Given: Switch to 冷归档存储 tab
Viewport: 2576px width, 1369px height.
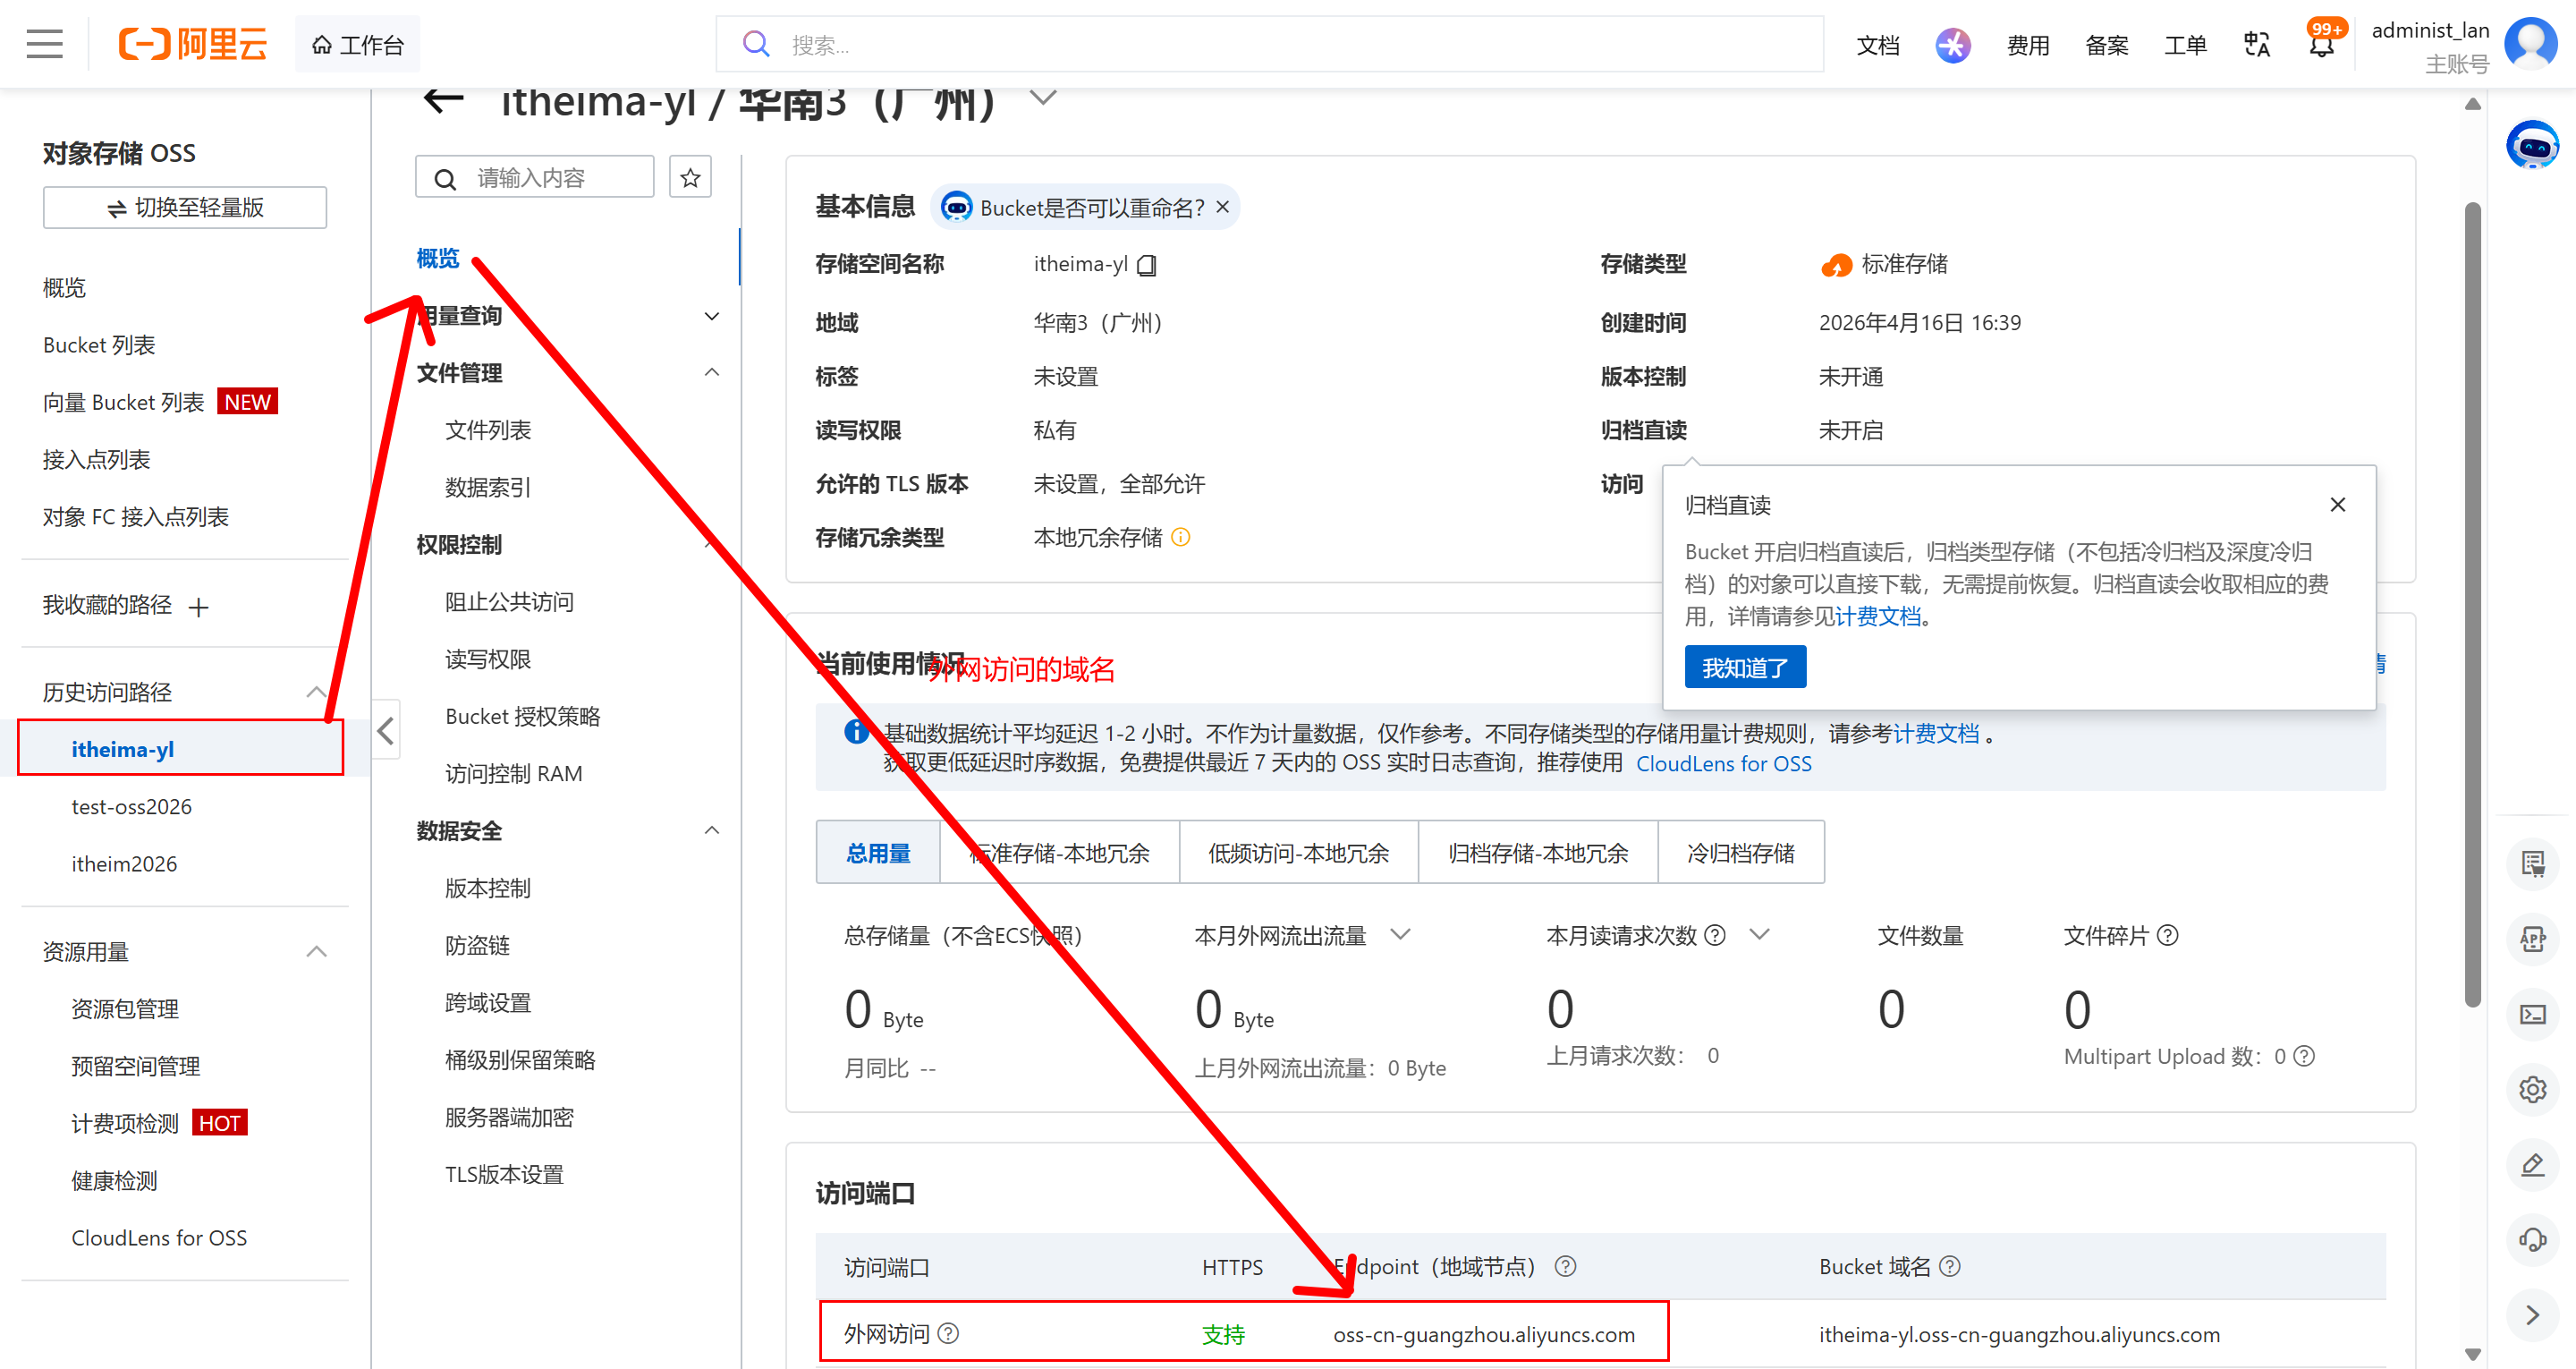Looking at the screenshot, I should [1741, 853].
